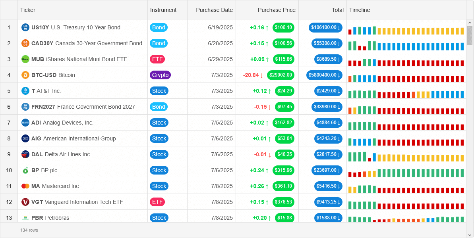Click the Bitcoin logo icon
This screenshot has width=474, height=238.
click(x=25, y=75)
